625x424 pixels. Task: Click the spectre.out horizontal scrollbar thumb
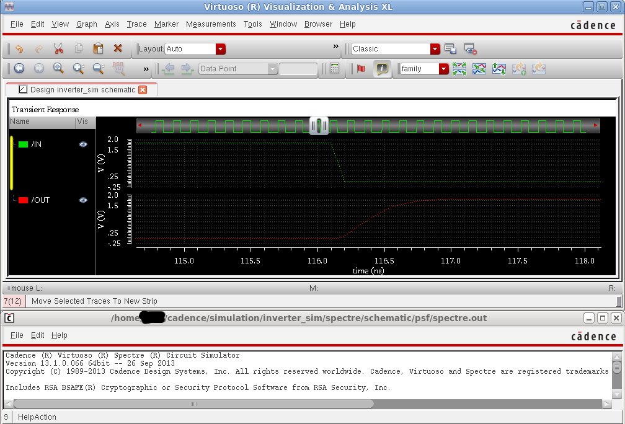click(x=193, y=404)
